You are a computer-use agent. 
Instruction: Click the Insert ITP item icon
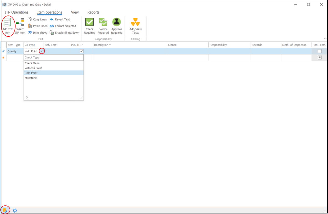[x=20, y=22]
